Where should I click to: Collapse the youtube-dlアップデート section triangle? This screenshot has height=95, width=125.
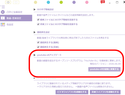(x=35, y=55)
